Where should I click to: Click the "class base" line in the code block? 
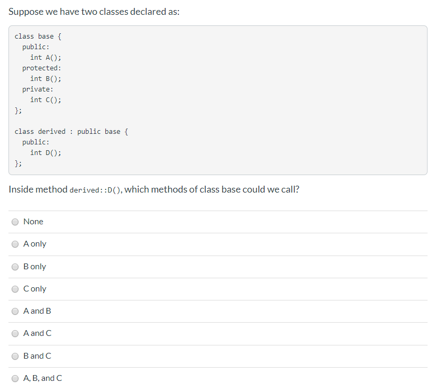[x=38, y=36]
